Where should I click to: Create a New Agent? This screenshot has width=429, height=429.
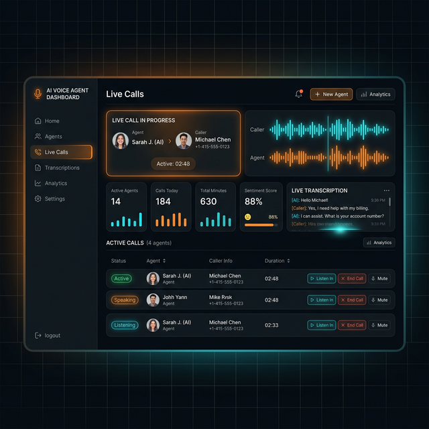click(331, 94)
